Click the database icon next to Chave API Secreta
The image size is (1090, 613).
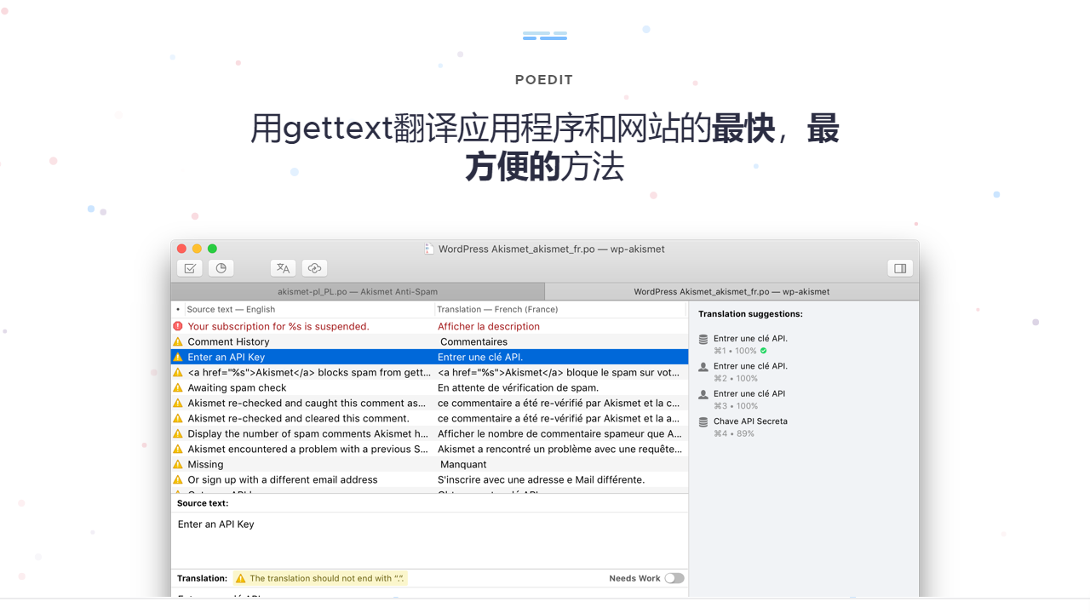[702, 421]
